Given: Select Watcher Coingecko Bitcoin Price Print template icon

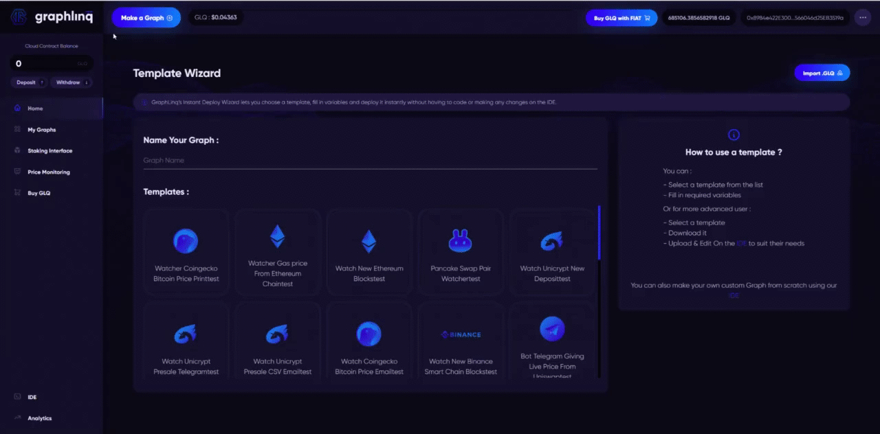Looking at the screenshot, I should [186, 241].
